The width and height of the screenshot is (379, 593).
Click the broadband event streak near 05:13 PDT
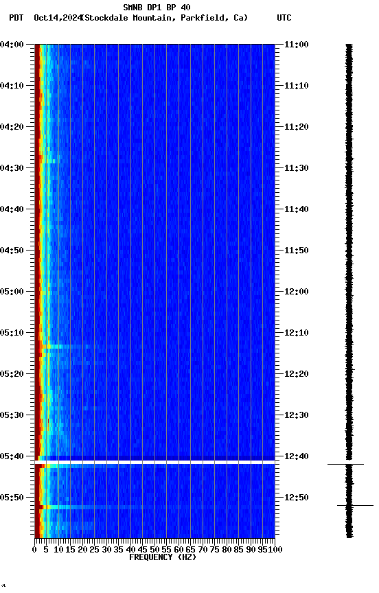tap(68, 347)
